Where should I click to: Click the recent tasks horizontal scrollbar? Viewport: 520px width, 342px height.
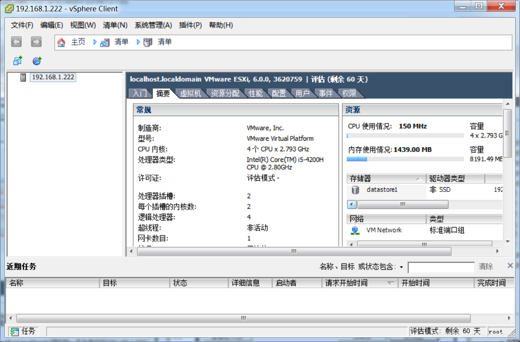(243, 318)
